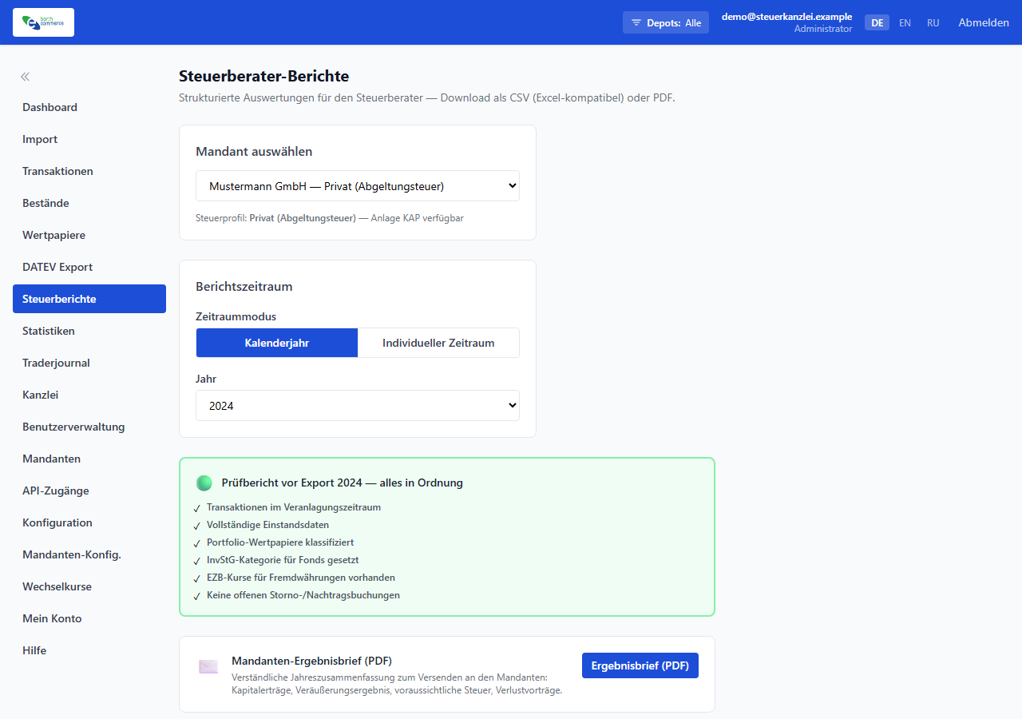Viewport: 1022px width, 719px height.
Task: Navigate to Kanzlei
Action: 89,395
